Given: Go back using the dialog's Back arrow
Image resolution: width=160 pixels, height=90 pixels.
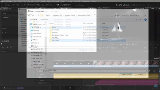Looking at the screenshot, I should (29, 15).
